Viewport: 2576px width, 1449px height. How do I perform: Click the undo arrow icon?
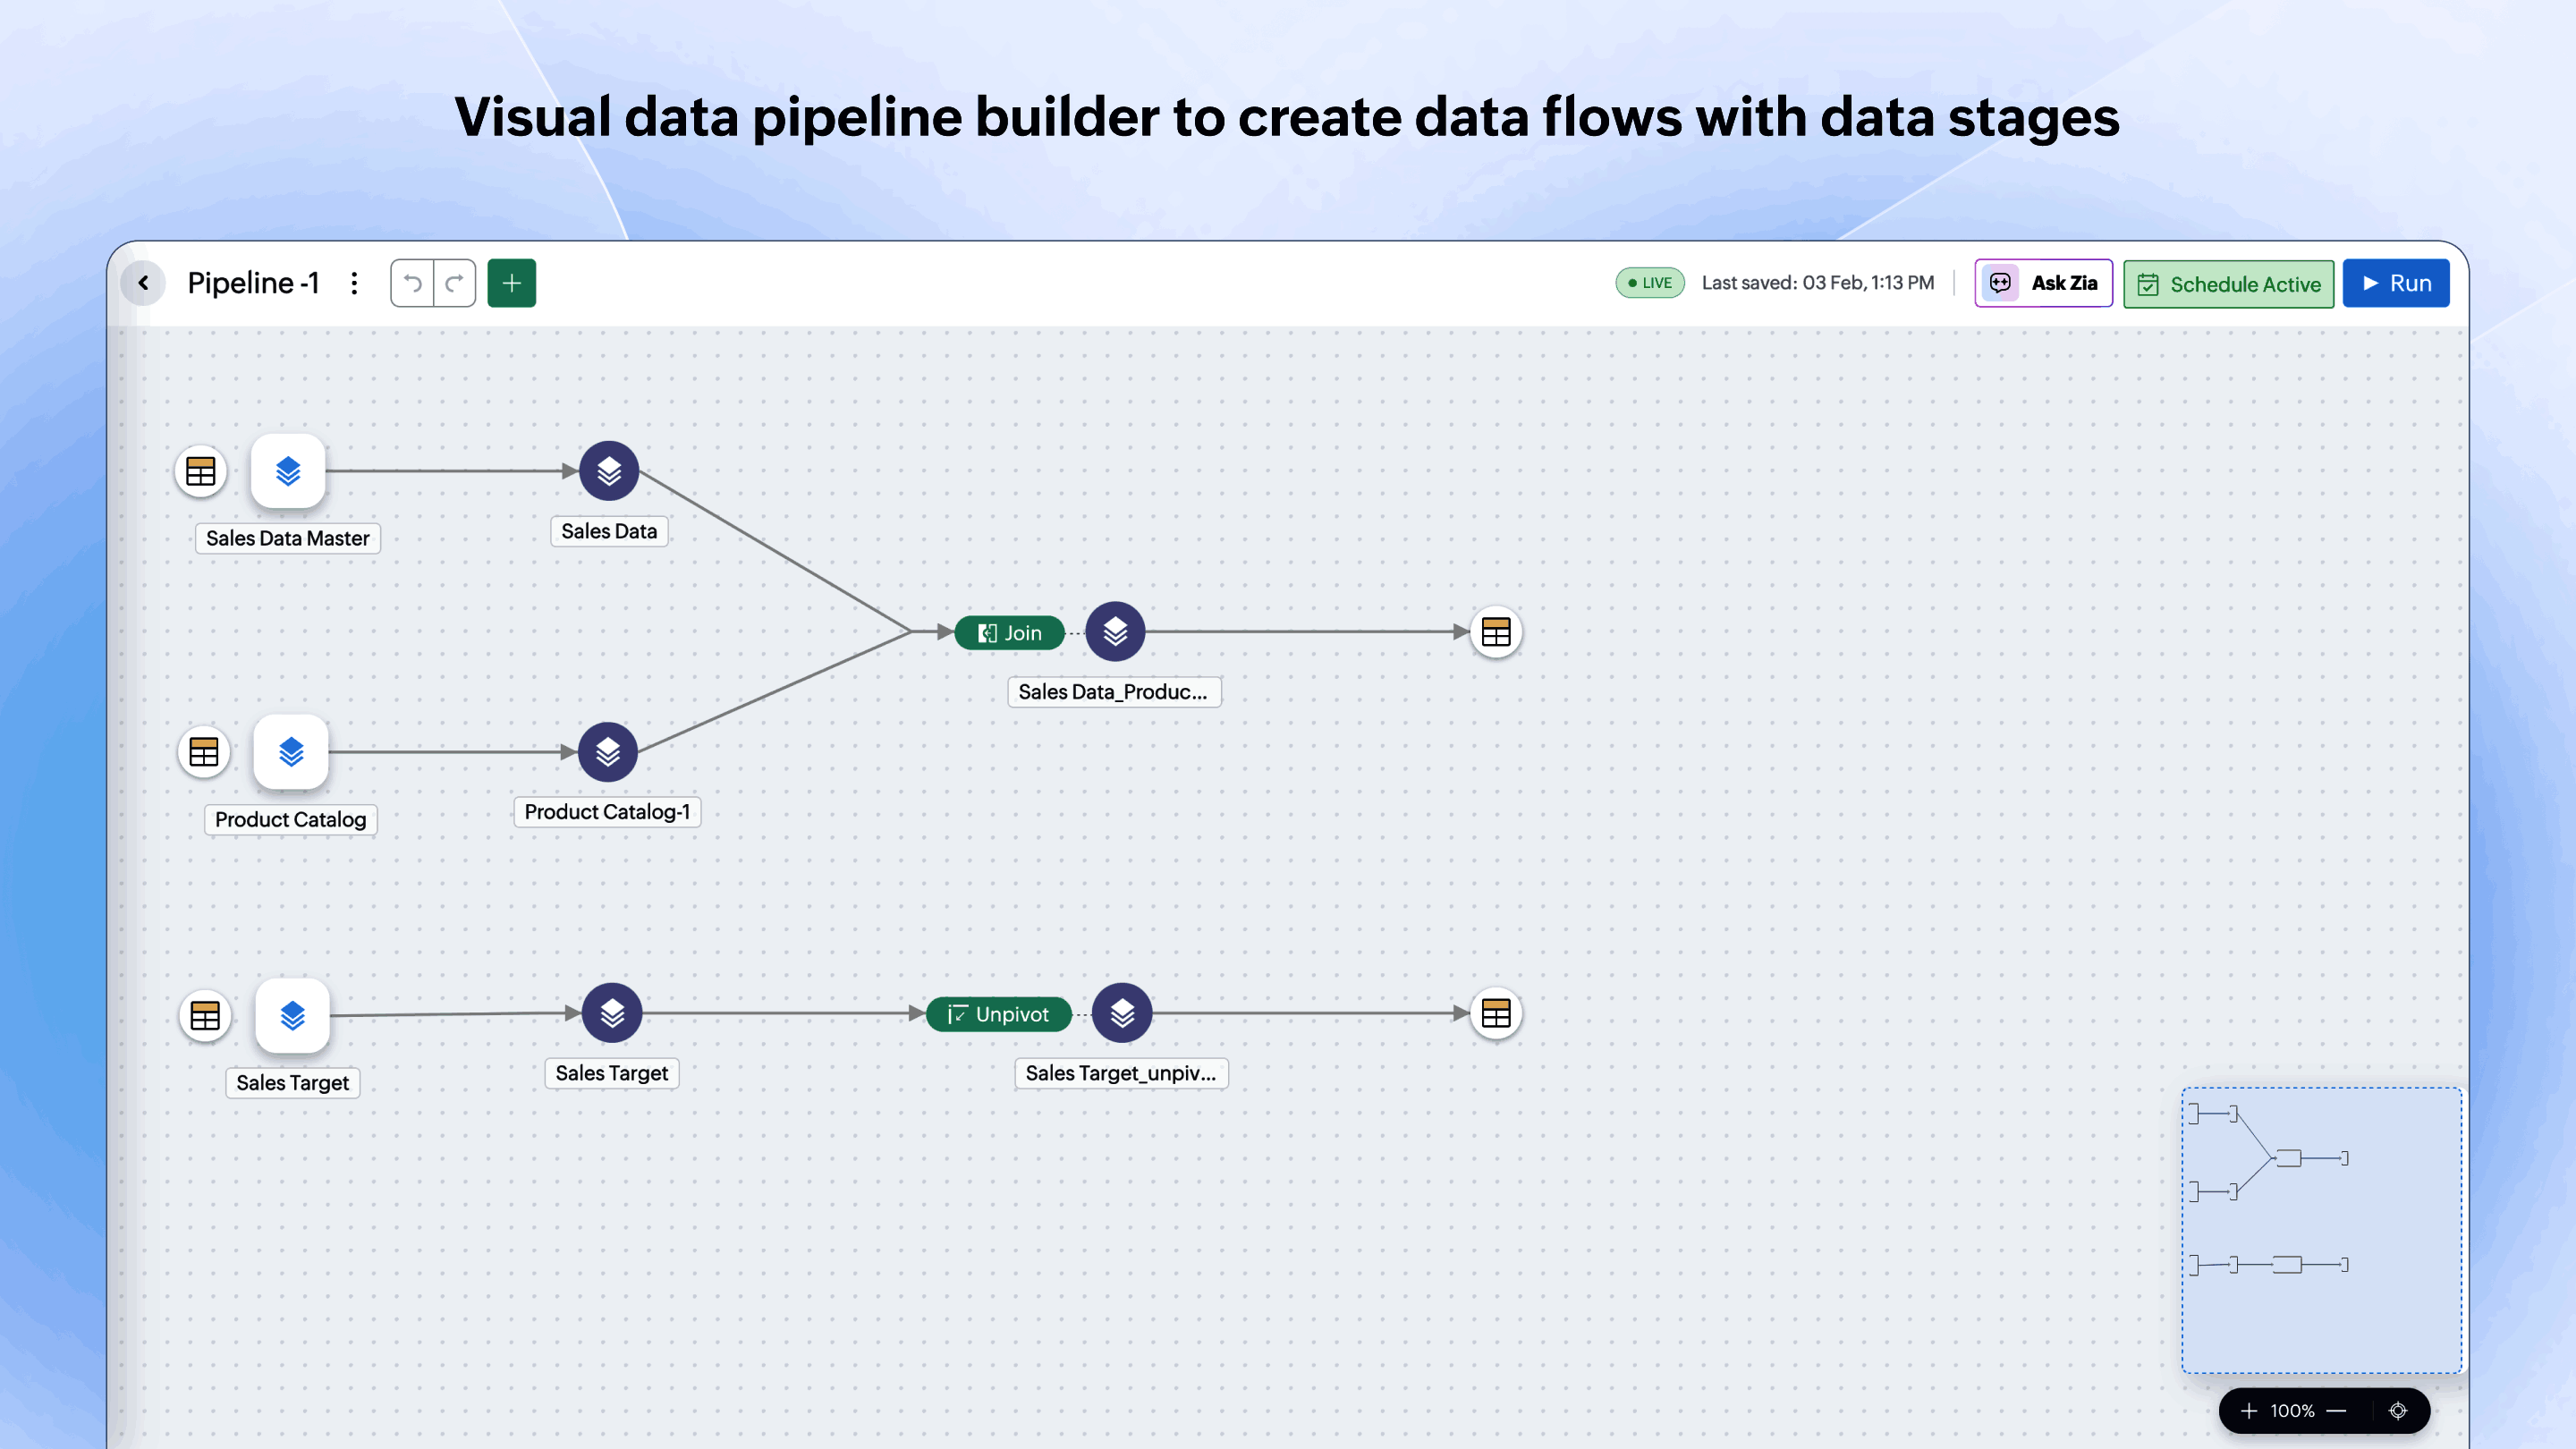pos(412,283)
